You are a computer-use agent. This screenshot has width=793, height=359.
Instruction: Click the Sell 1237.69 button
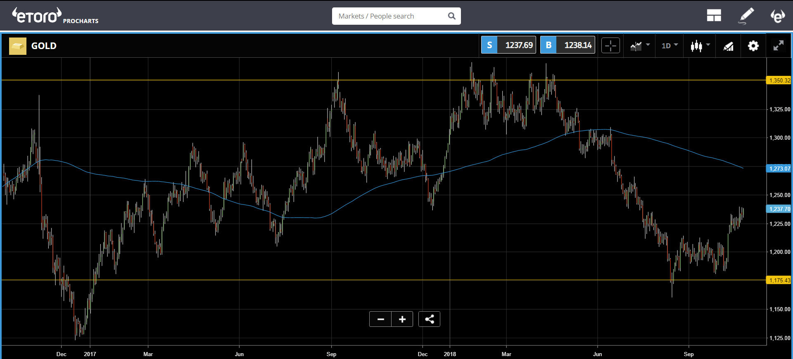coord(508,45)
